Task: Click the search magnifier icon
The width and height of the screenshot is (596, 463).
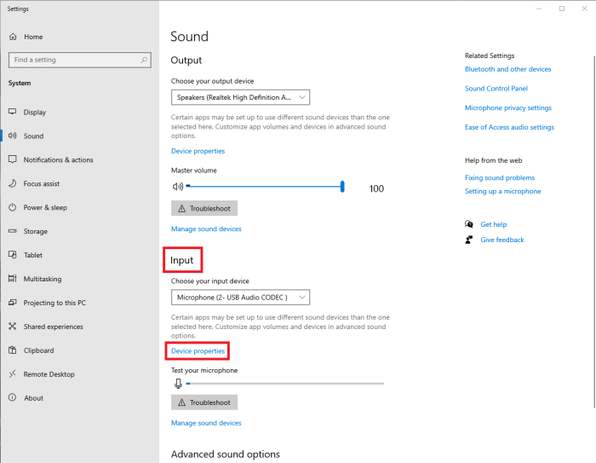Action: pyautogui.click(x=144, y=60)
